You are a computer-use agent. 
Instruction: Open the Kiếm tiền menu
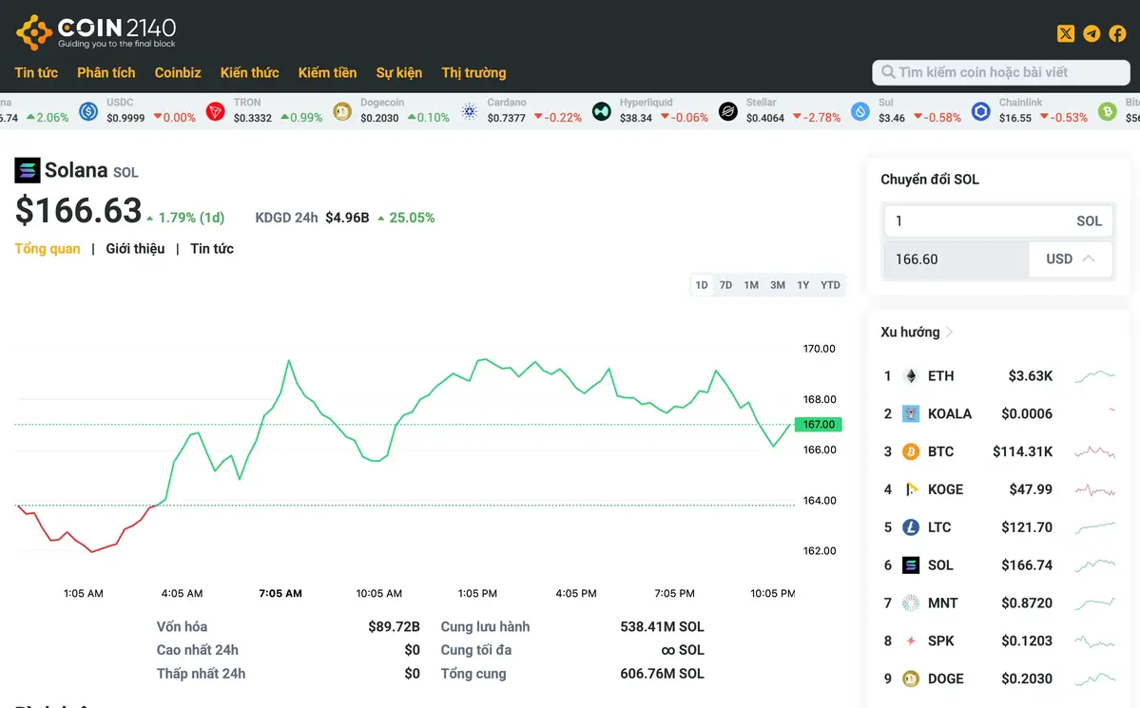tap(327, 72)
